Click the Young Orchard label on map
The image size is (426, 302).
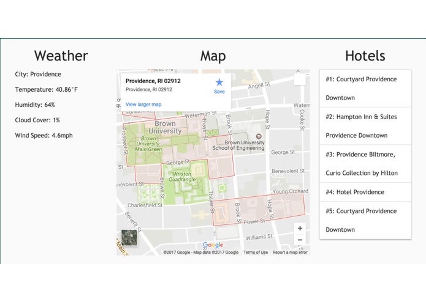click(x=290, y=191)
